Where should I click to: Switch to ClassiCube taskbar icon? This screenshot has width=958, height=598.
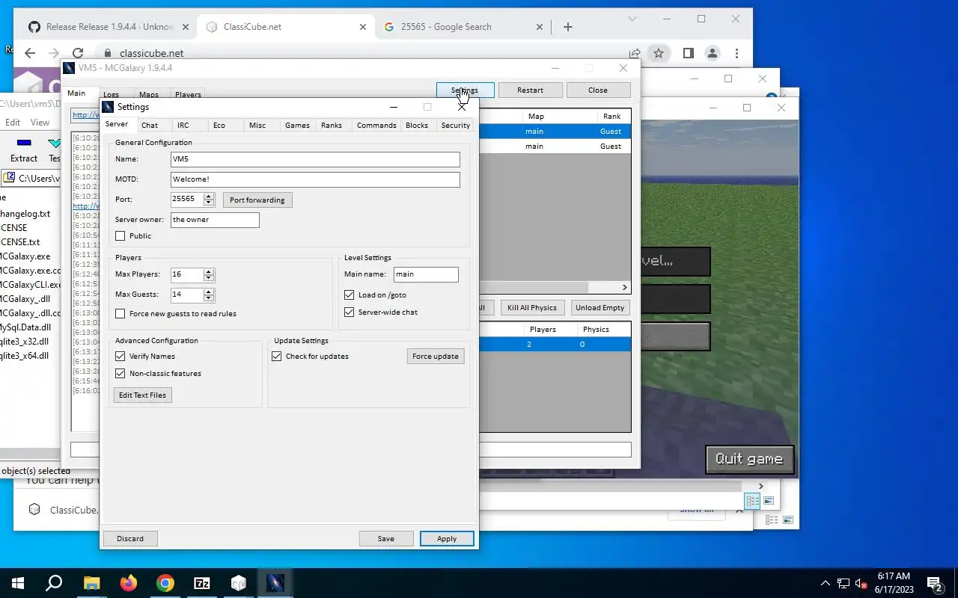[238, 583]
